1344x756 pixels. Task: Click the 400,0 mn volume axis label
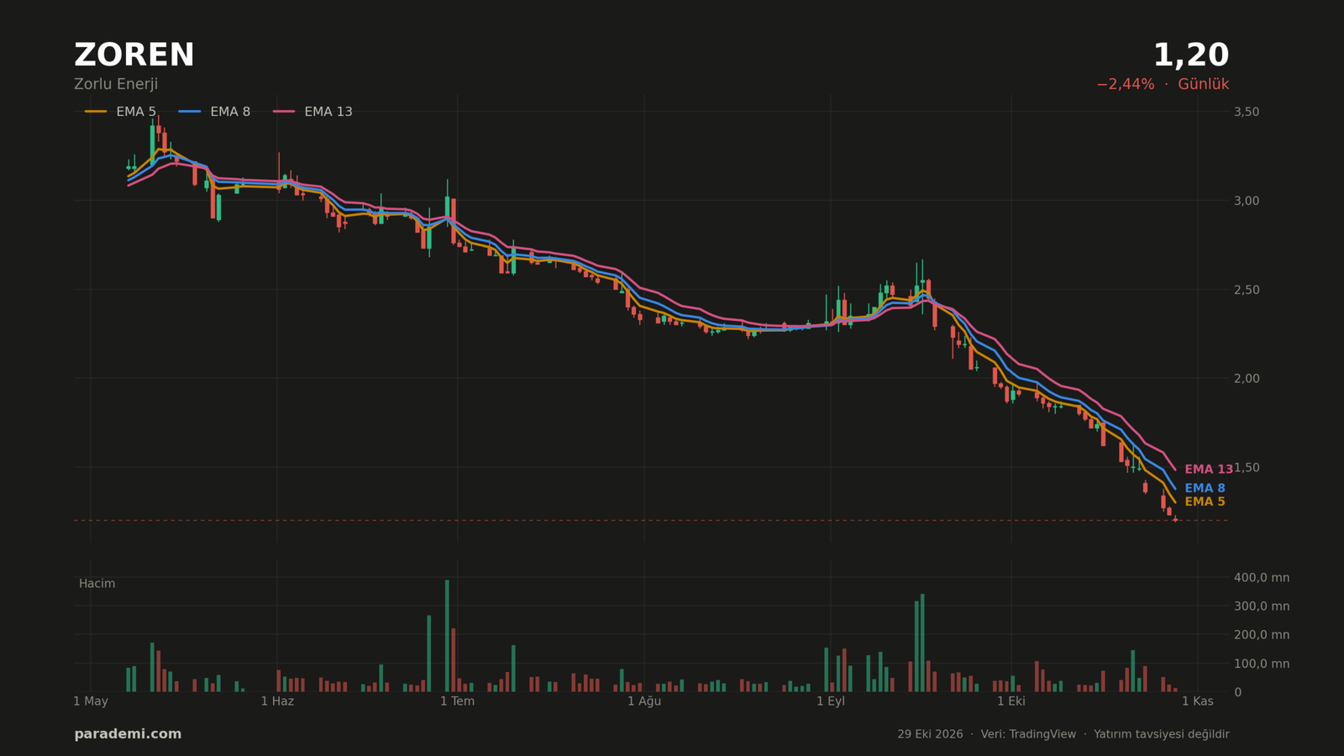[x=1262, y=578]
